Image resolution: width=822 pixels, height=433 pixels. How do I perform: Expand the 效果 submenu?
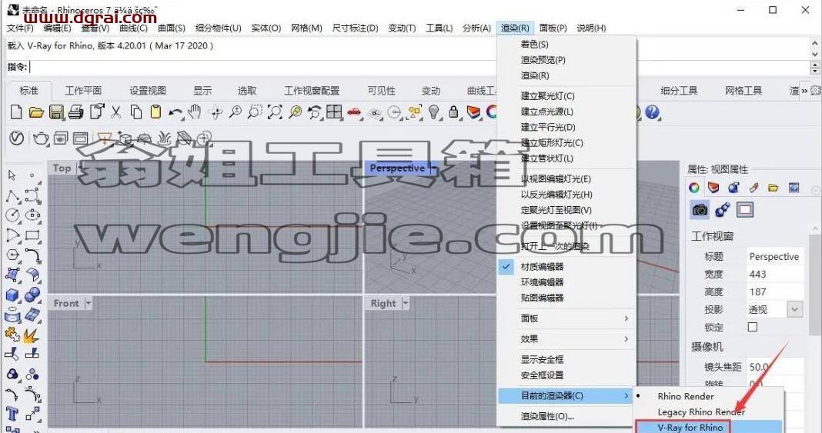tap(567, 338)
